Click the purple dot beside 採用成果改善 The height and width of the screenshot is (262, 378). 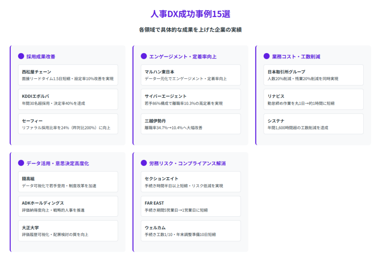coord(21,56)
